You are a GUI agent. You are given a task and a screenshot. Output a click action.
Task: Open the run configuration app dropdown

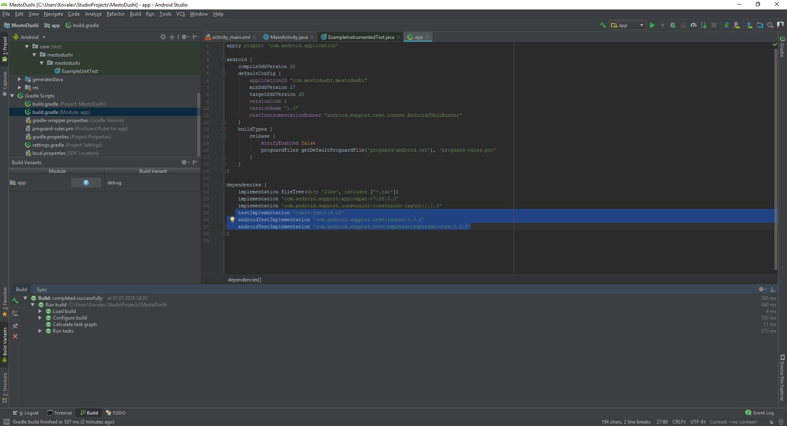628,25
